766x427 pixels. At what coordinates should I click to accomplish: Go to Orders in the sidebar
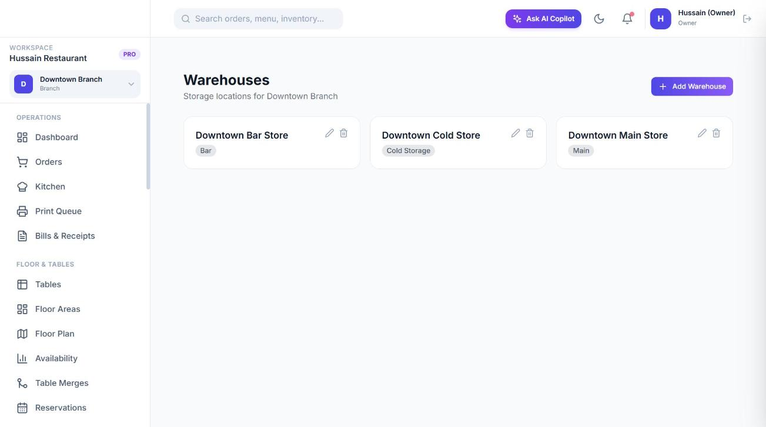click(75, 162)
